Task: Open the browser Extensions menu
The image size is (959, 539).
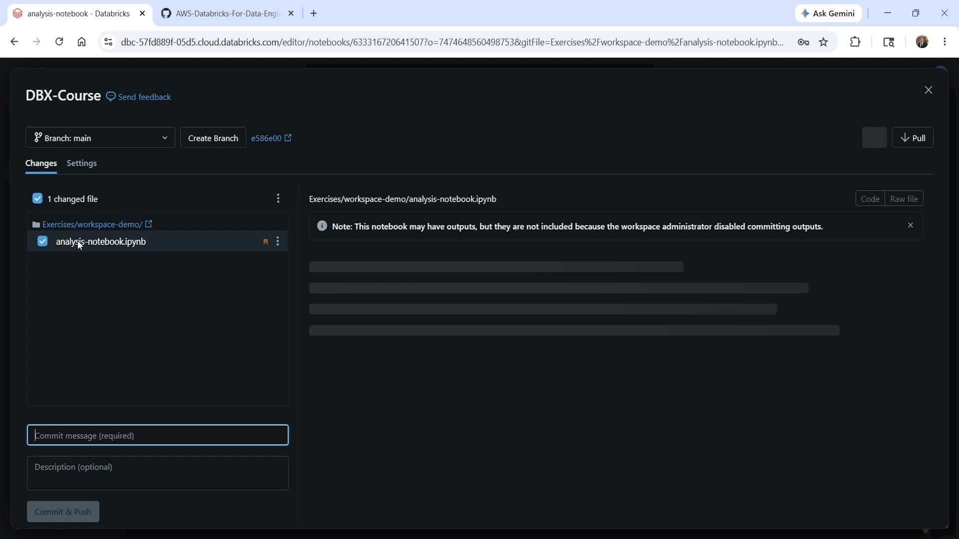Action: pos(855,42)
